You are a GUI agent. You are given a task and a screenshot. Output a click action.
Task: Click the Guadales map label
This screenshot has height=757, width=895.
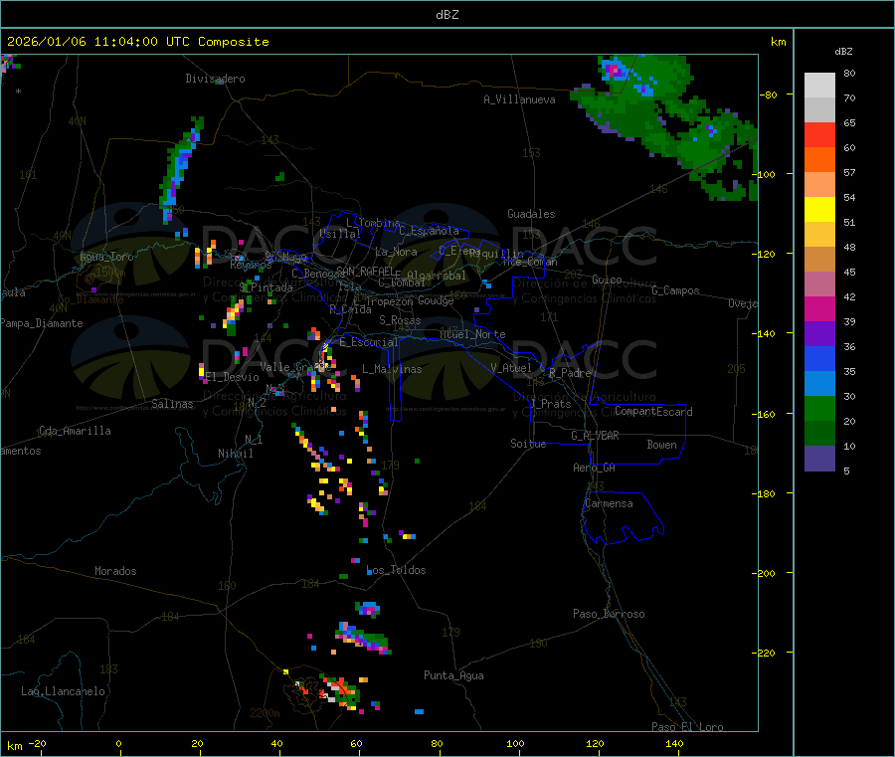coord(531,214)
